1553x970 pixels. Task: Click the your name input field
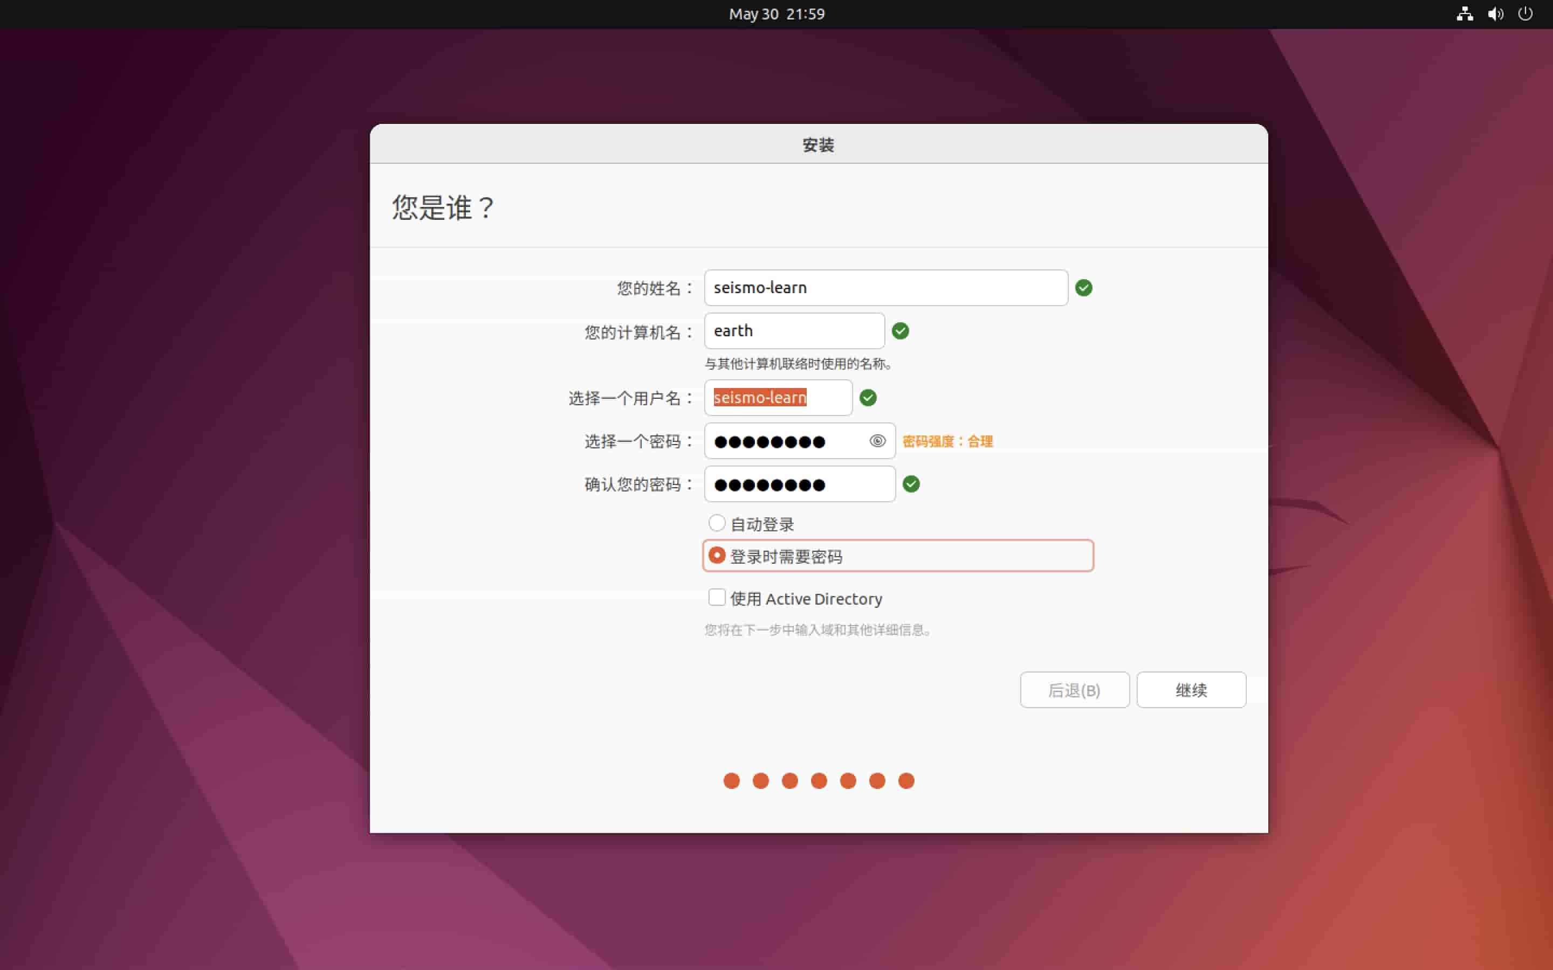(x=885, y=287)
